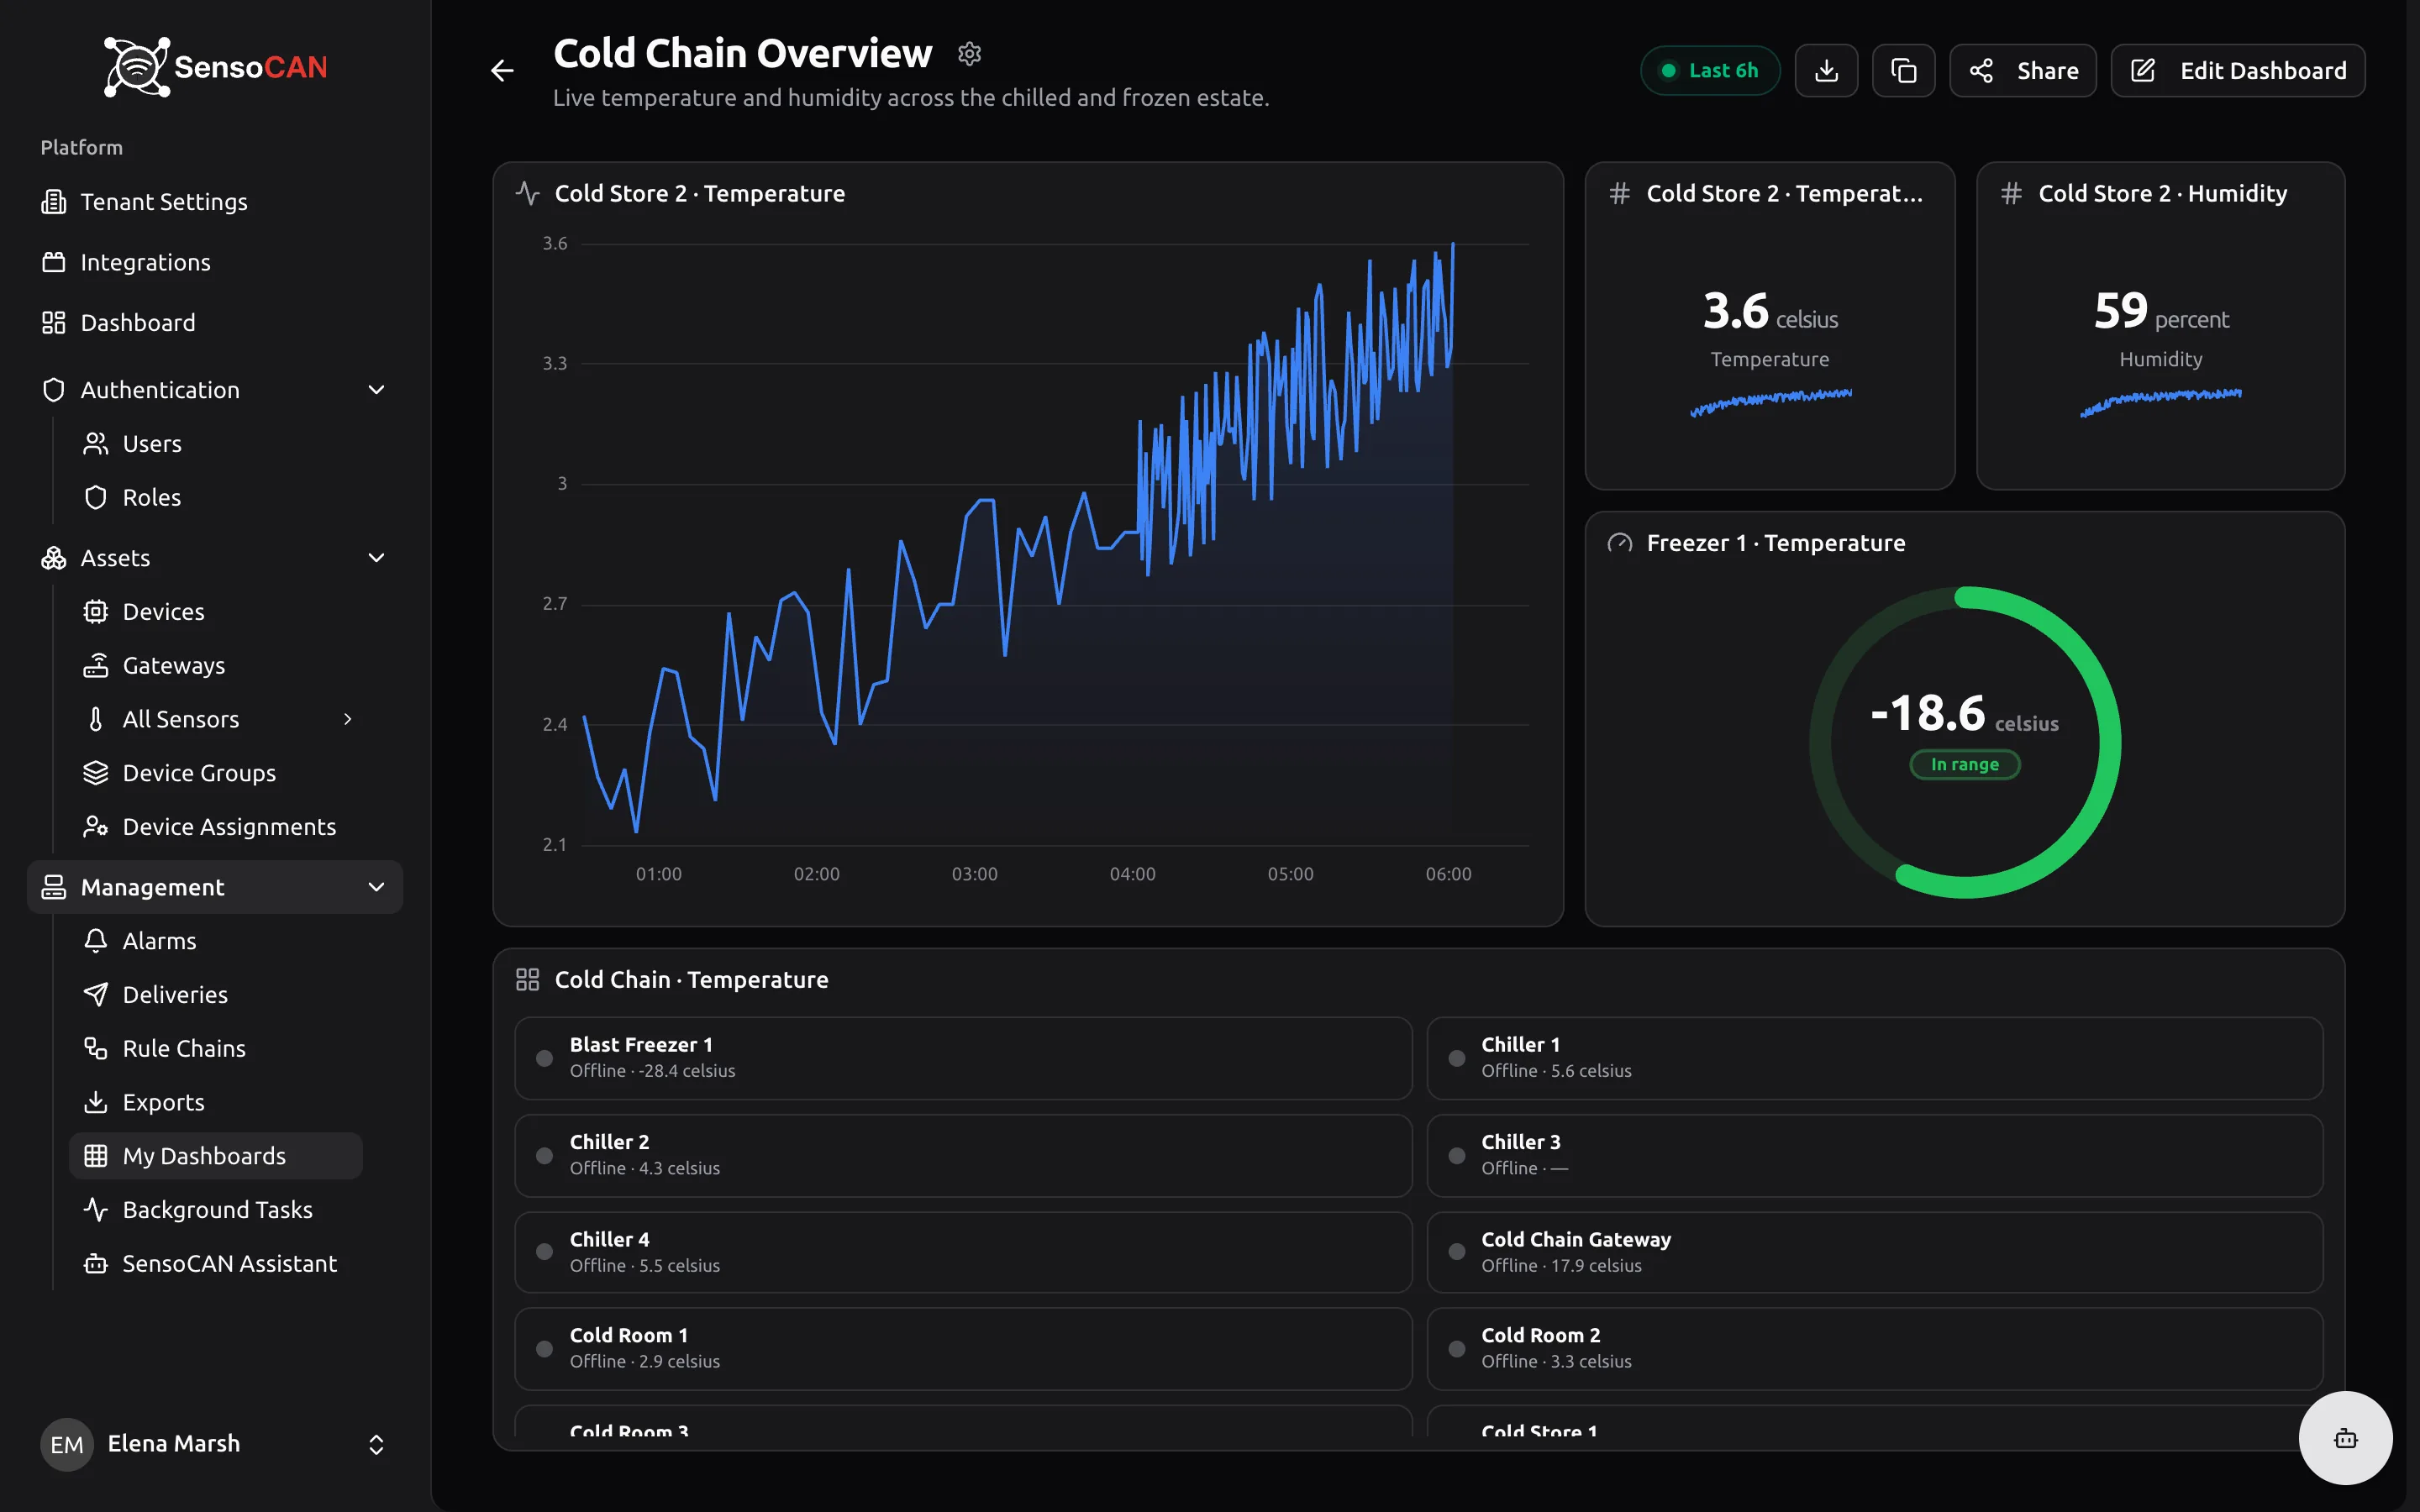Select the Chiller 1 tile
The width and height of the screenshot is (2420, 1512).
click(1874, 1058)
